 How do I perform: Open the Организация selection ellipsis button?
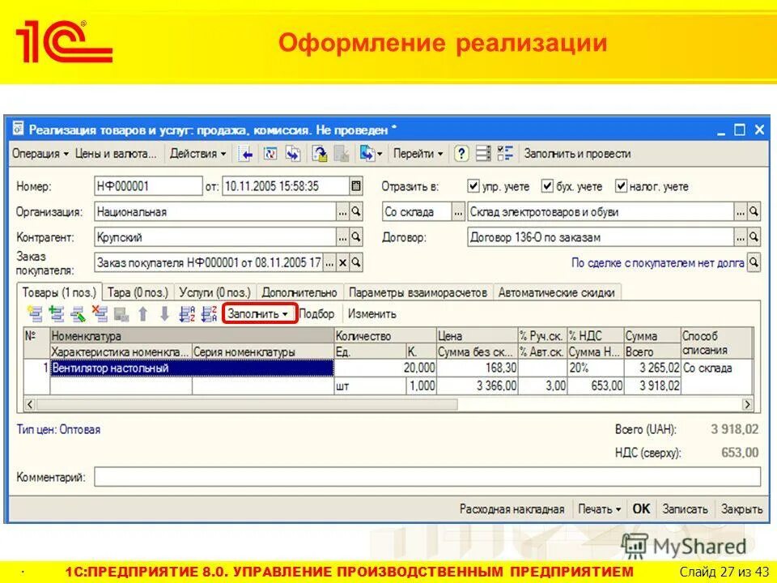coord(342,211)
